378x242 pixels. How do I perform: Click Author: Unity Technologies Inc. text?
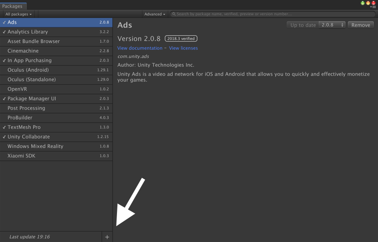pos(156,65)
